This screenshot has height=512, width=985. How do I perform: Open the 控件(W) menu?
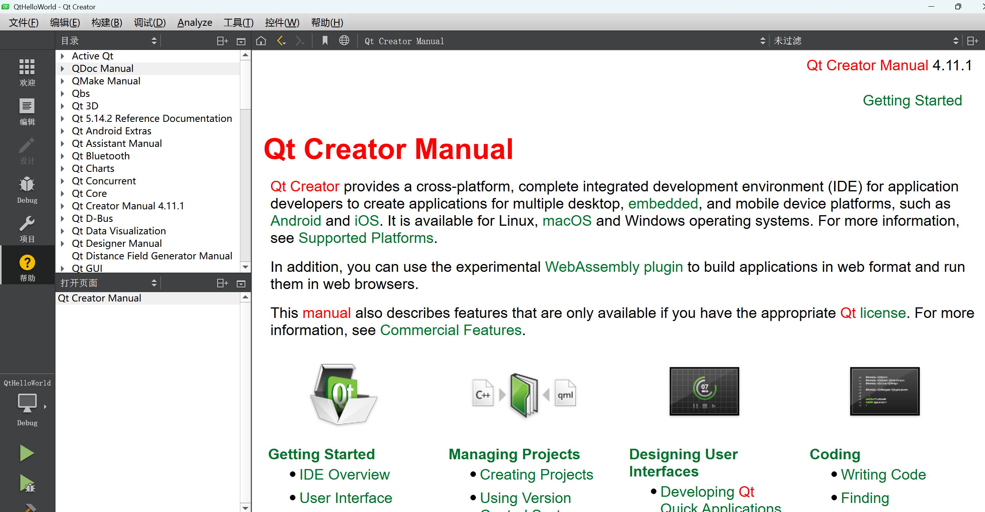click(x=282, y=23)
